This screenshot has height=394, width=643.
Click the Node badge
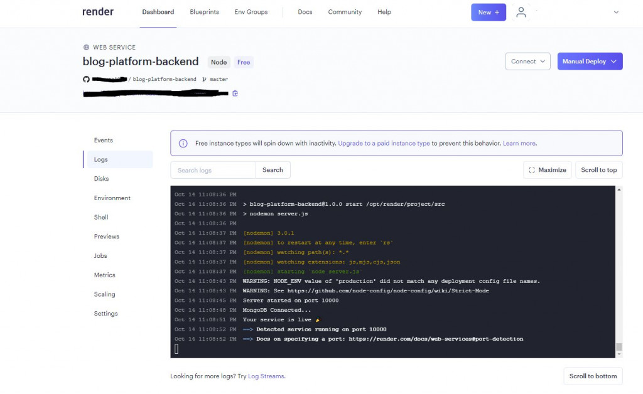click(219, 62)
